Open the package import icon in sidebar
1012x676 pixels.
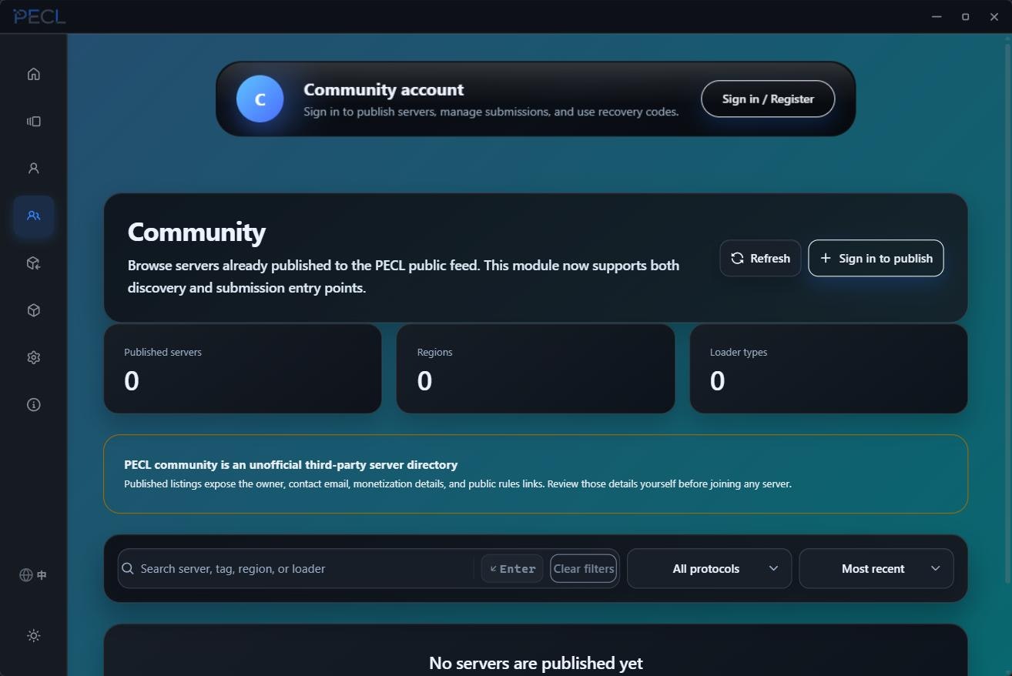pyautogui.click(x=33, y=263)
